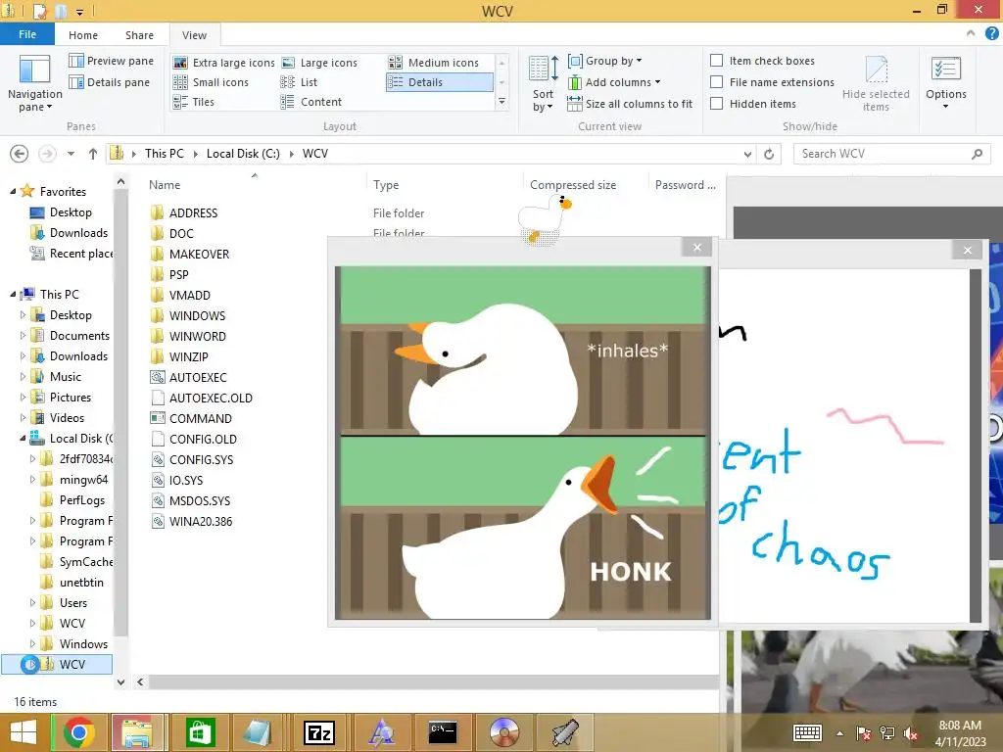The image size is (1003, 752).
Task: Click the Windows Start button
Action: (x=24, y=732)
